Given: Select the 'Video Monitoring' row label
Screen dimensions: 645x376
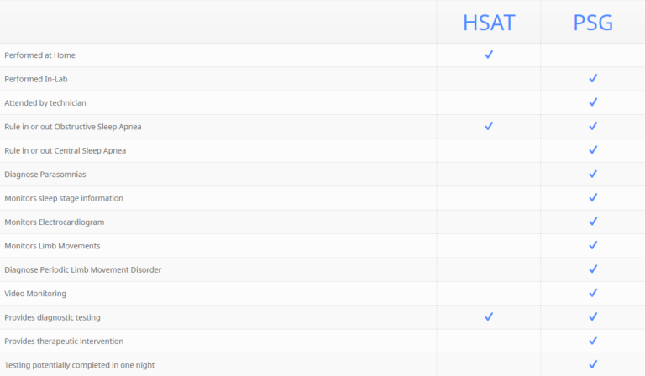Looking at the screenshot, I should coord(35,294).
